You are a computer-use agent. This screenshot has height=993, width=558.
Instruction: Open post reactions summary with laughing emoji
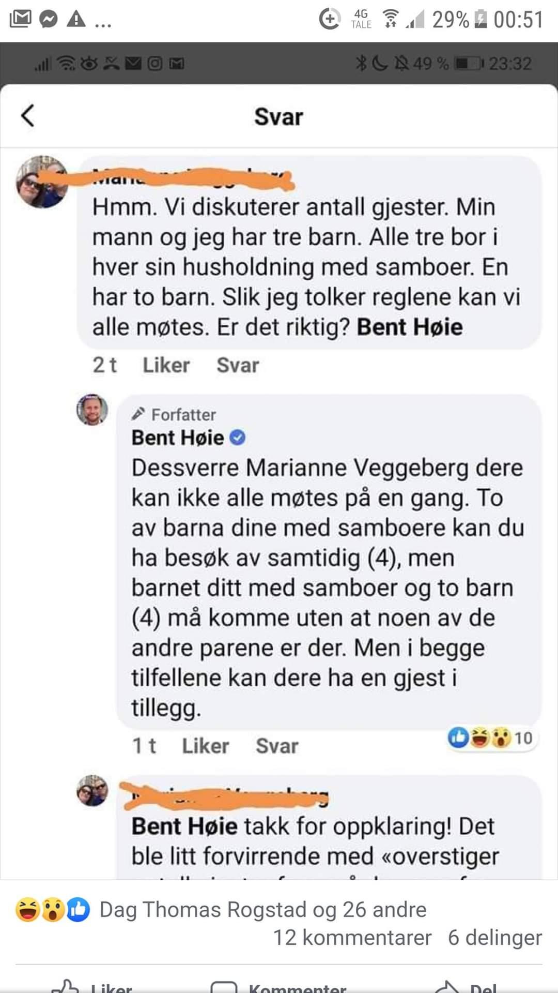[x=52, y=910]
